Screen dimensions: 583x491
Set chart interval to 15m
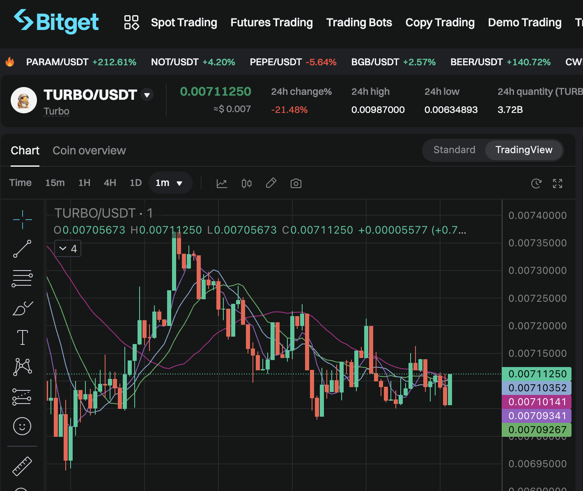point(55,183)
